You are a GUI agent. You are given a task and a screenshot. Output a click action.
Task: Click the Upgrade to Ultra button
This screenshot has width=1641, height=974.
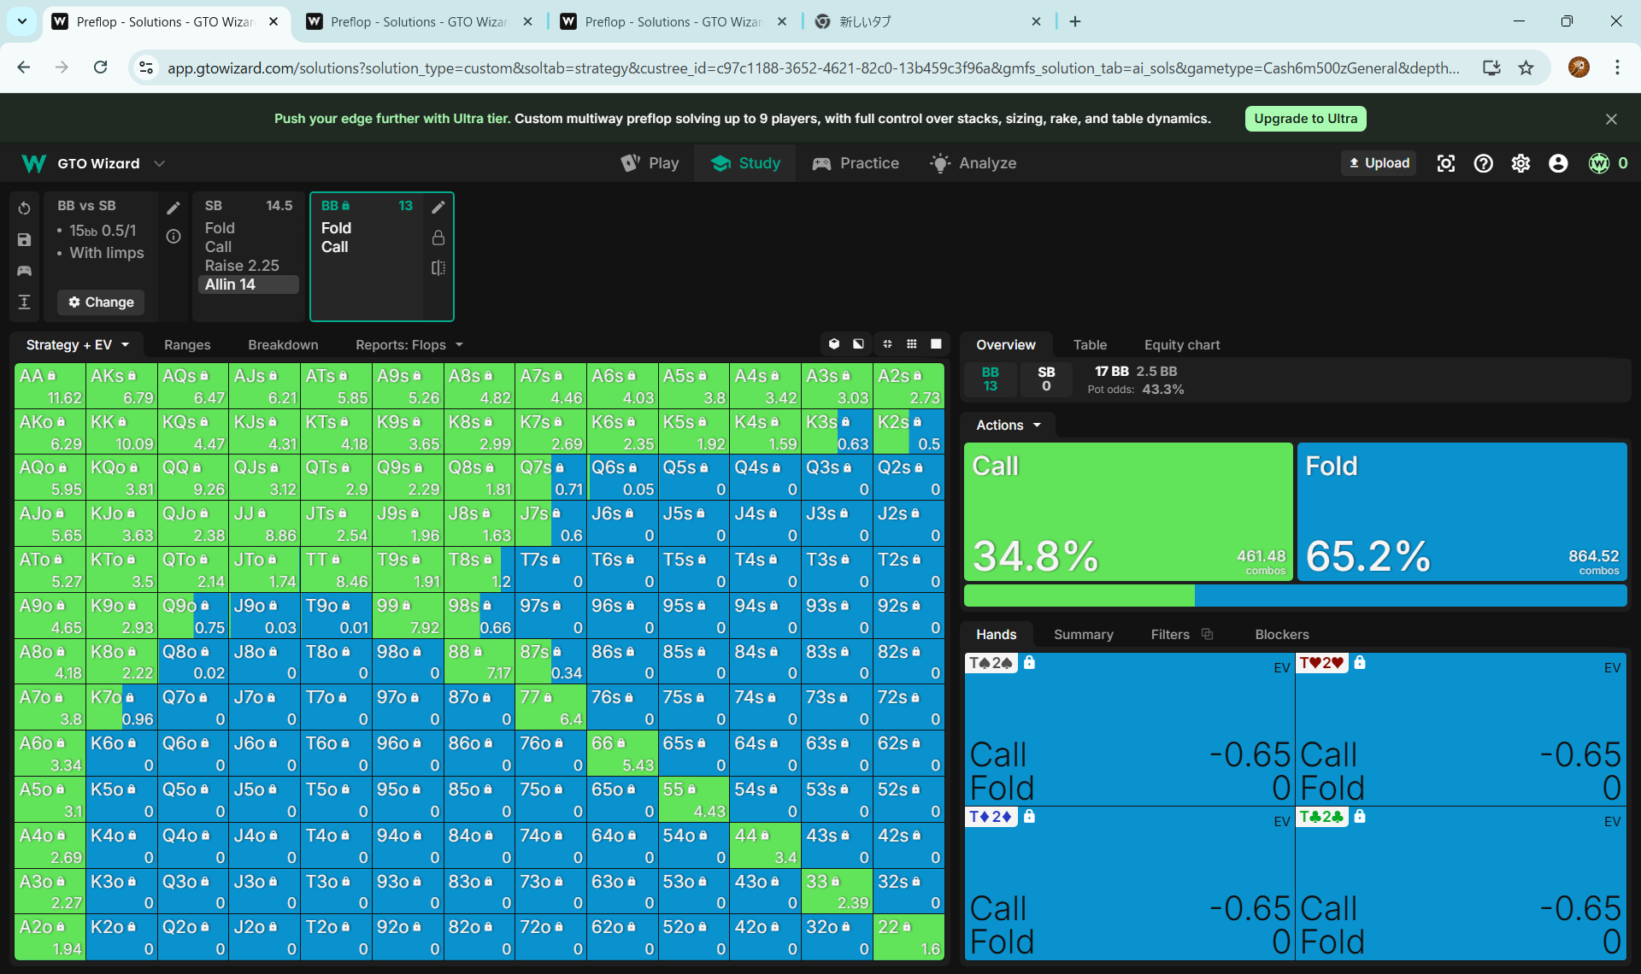1305,119
